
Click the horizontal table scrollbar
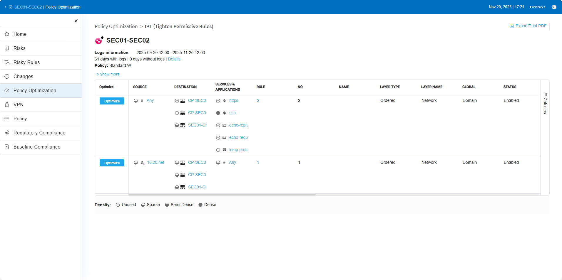[x=222, y=195]
